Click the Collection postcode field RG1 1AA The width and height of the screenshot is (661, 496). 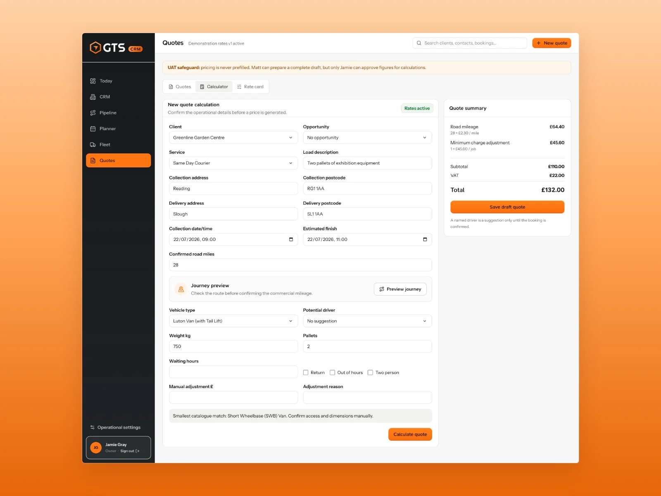tap(367, 188)
